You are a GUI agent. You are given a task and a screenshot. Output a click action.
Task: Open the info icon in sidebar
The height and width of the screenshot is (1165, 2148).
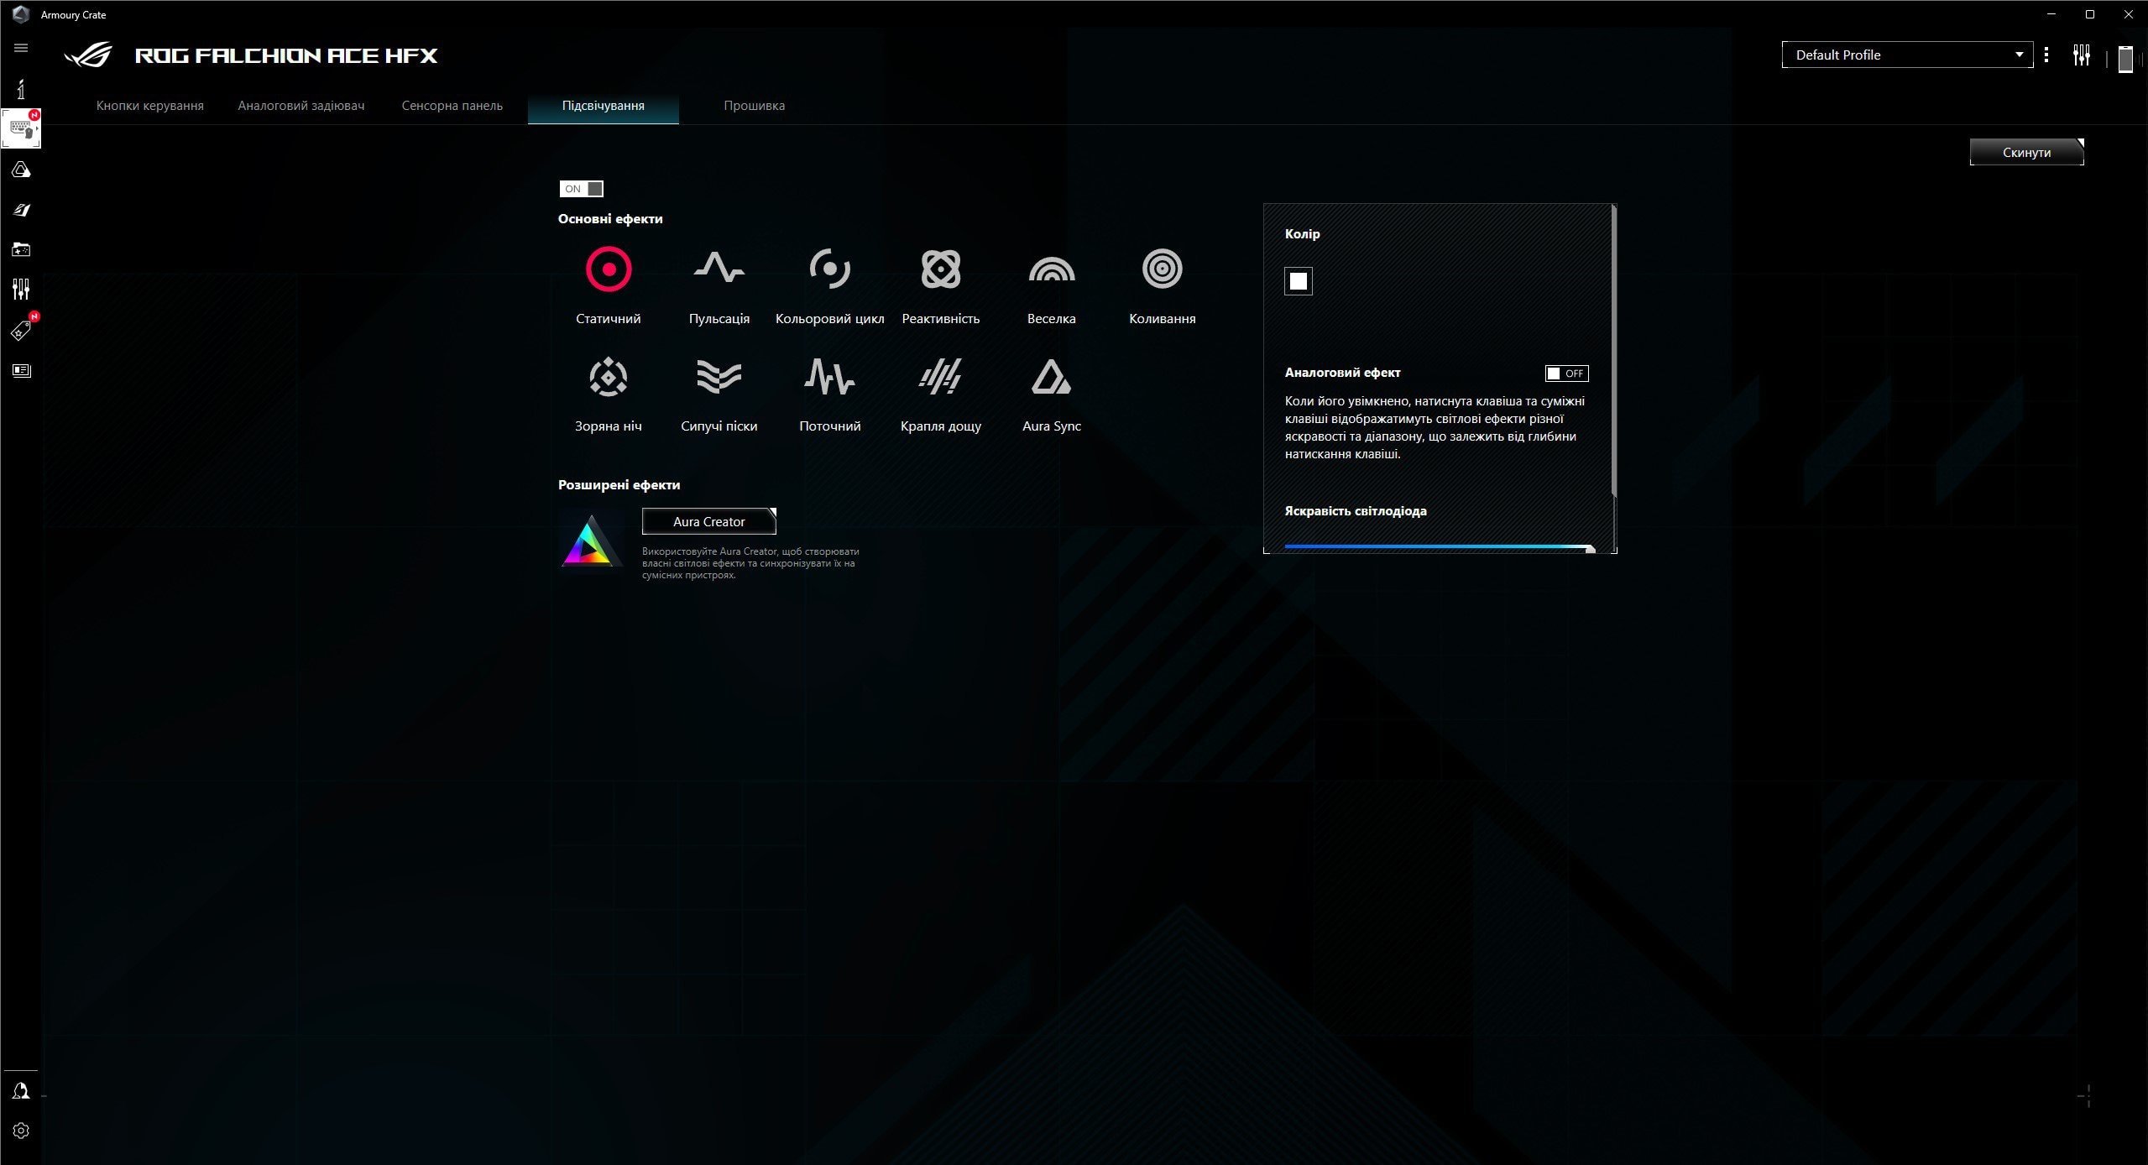(x=21, y=89)
